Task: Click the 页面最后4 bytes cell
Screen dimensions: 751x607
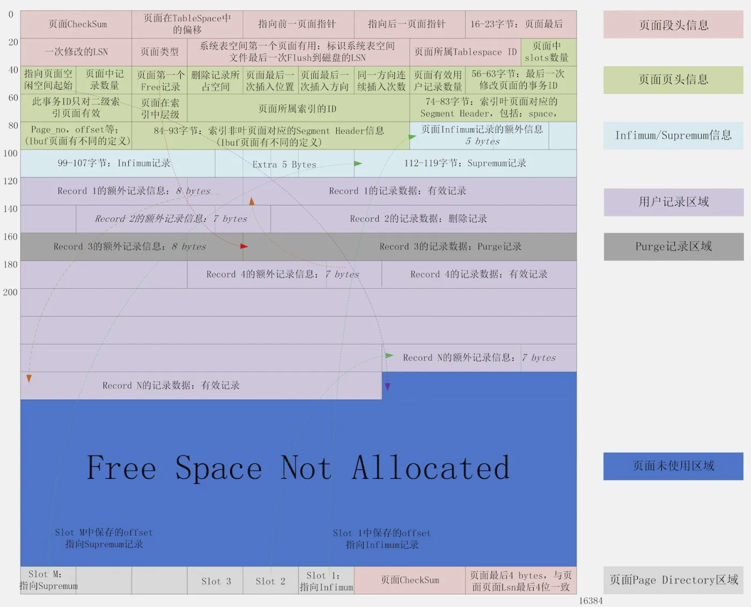Action: pyautogui.click(x=521, y=580)
